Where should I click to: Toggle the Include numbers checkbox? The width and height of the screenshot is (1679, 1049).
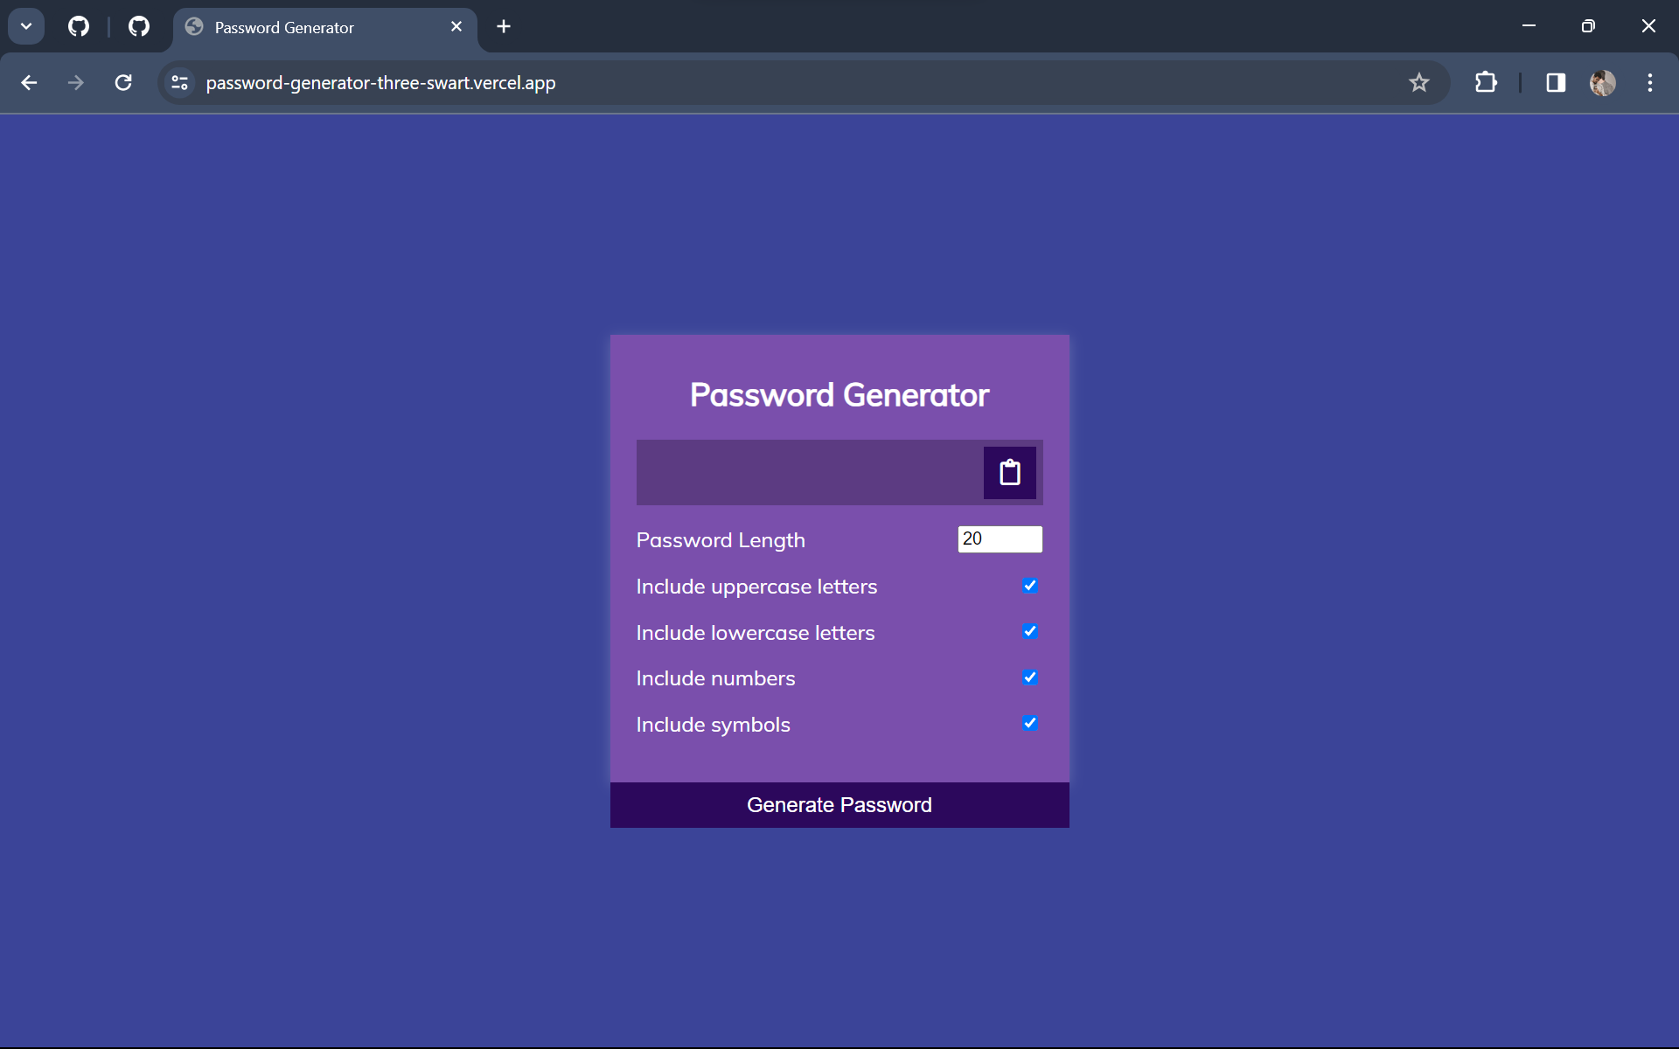1030,677
